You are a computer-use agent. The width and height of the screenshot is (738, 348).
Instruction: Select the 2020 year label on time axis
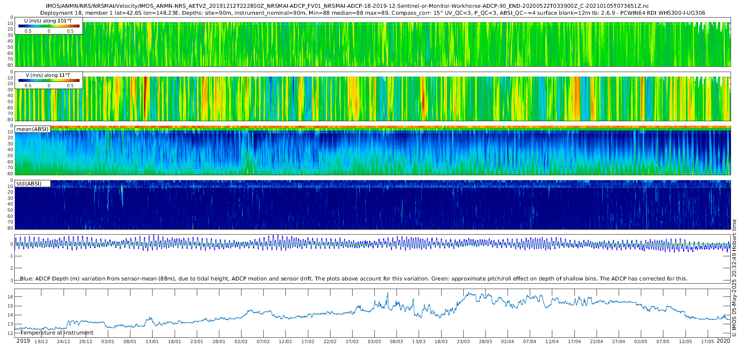(x=724, y=341)
